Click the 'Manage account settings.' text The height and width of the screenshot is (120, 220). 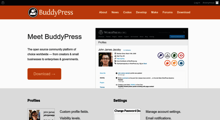point(163,112)
